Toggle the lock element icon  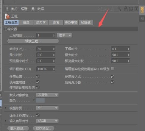[126, 9]
